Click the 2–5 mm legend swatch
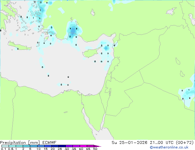Viewport: 195px width, 150px height. click(x=26, y=146)
